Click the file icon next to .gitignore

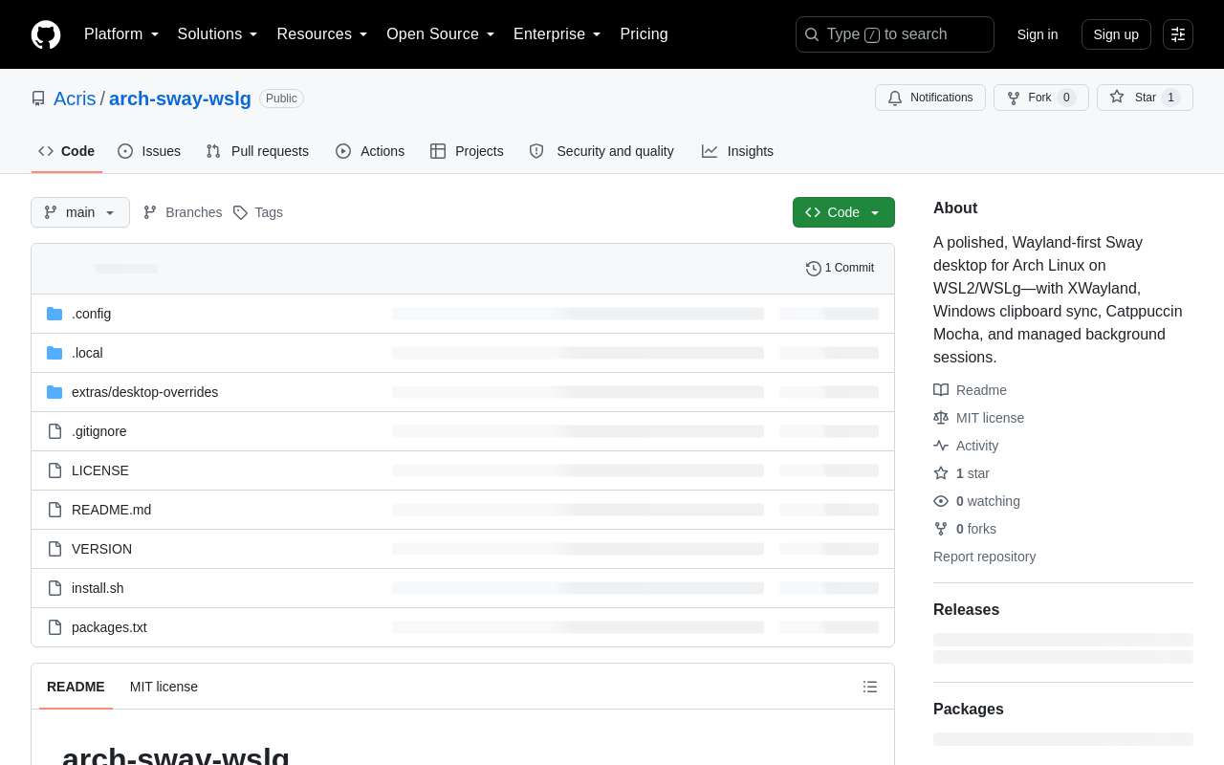coord(55,431)
